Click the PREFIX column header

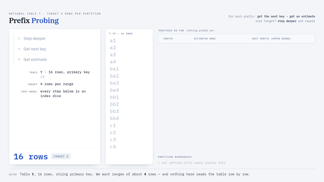[x=168, y=39]
